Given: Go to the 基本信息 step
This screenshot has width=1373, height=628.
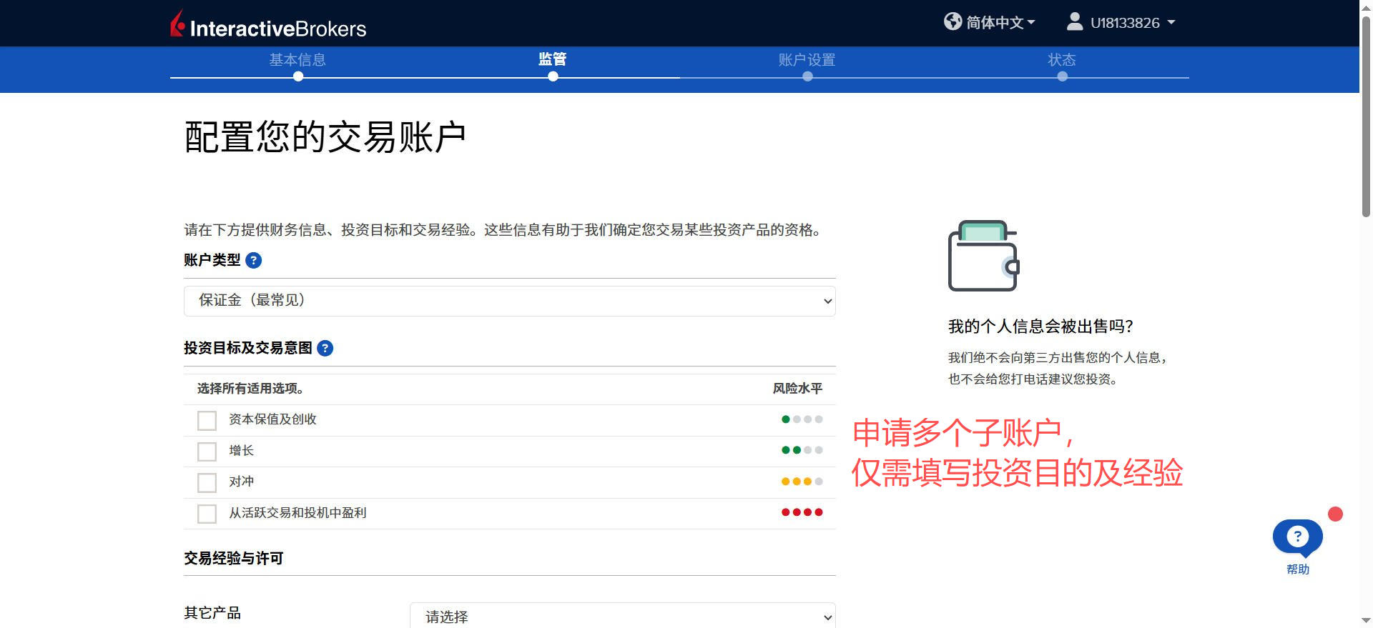Looking at the screenshot, I should click(297, 60).
